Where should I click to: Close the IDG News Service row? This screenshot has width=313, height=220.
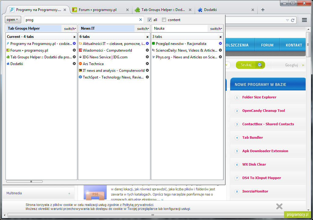point(147,57)
